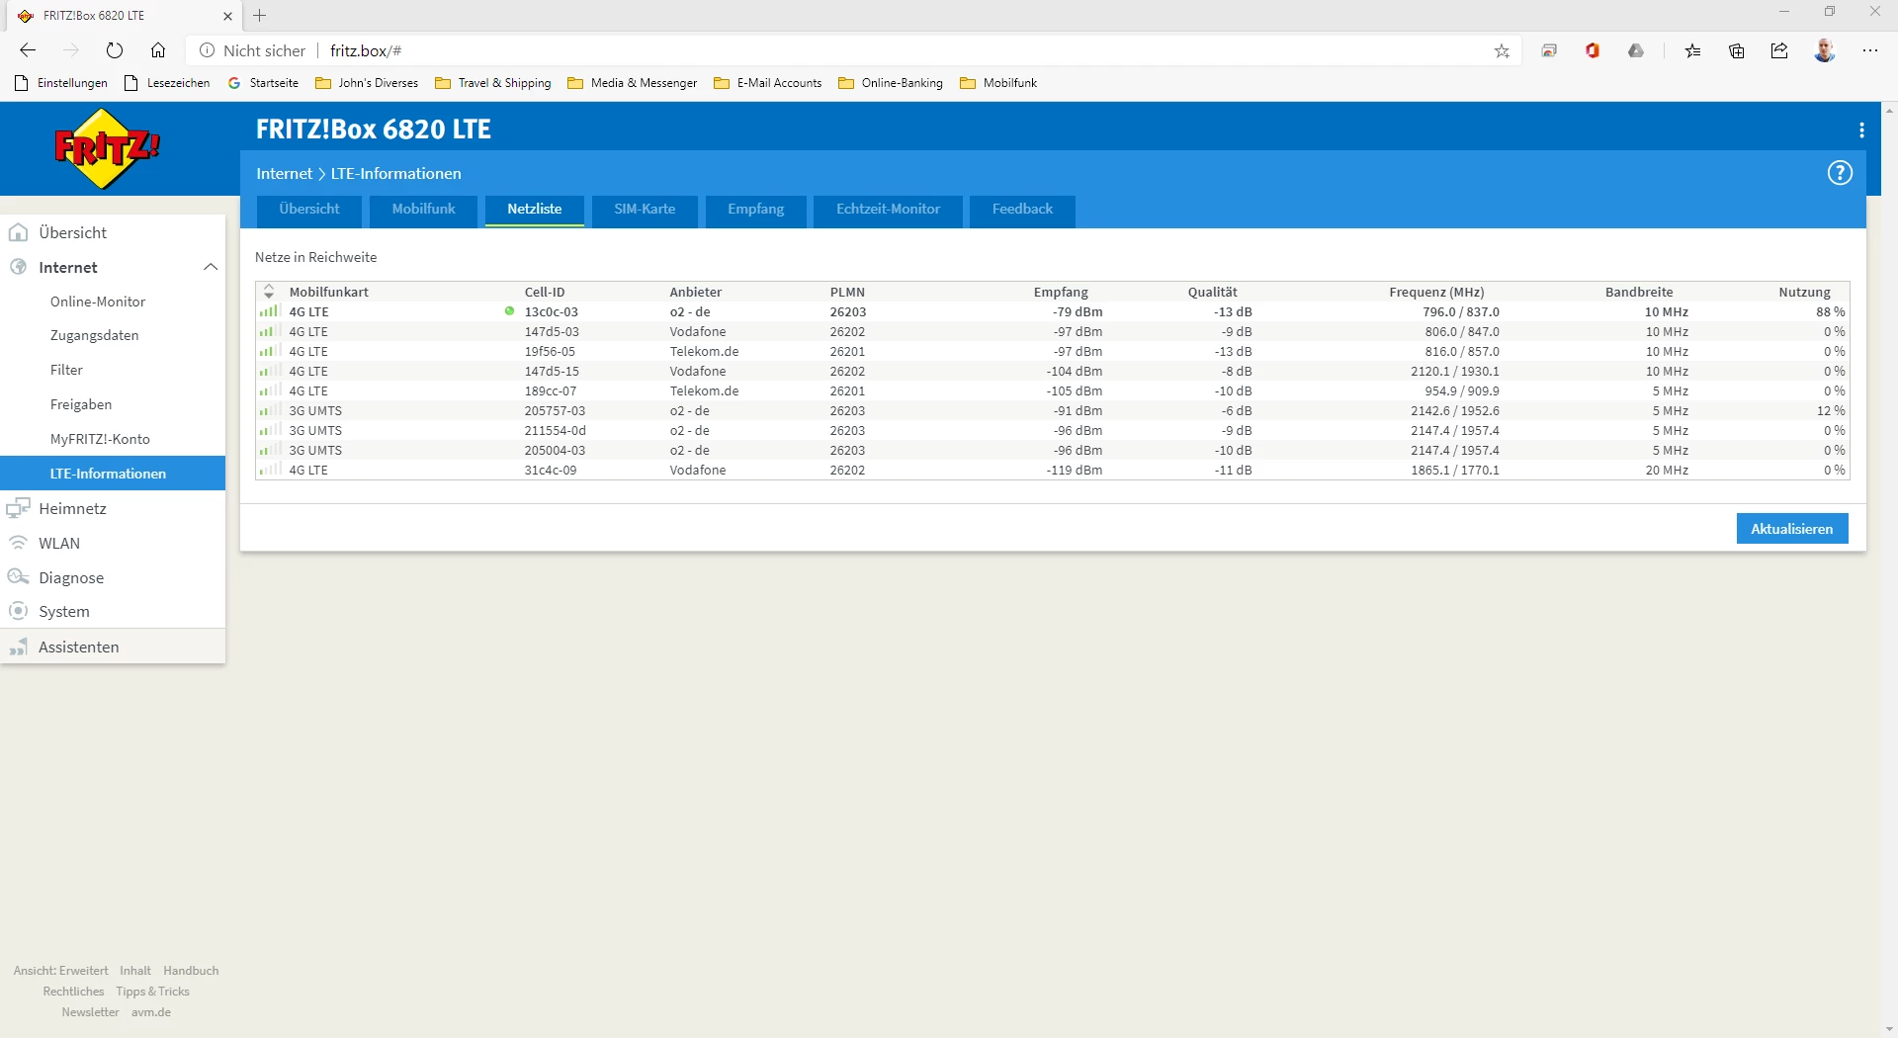Open Online-Monitor in the sidebar
The height and width of the screenshot is (1038, 1898).
coord(98,302)
